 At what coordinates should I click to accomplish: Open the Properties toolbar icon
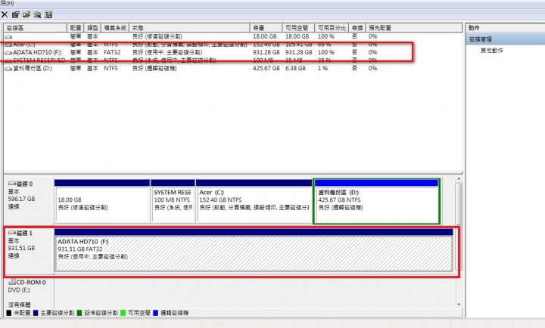16,14
